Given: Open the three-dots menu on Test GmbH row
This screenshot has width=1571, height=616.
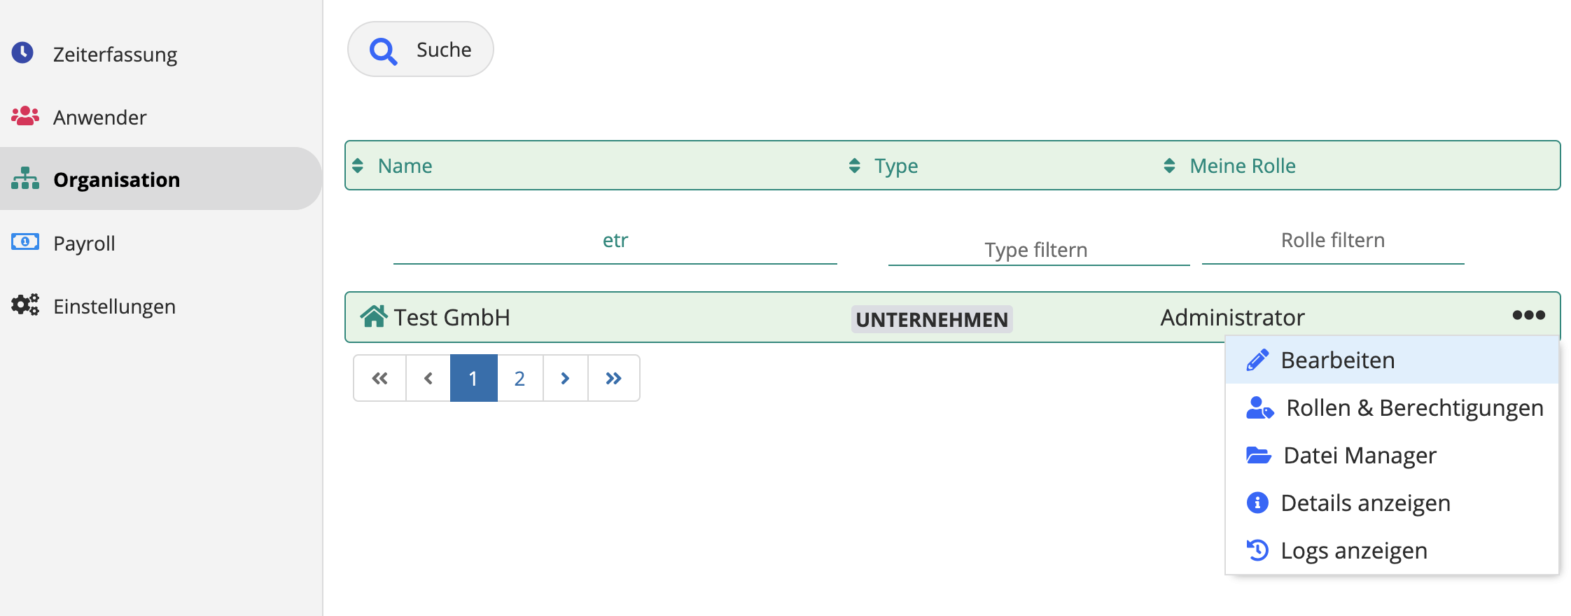Looking at the screenshot, I should [1528, 315].
